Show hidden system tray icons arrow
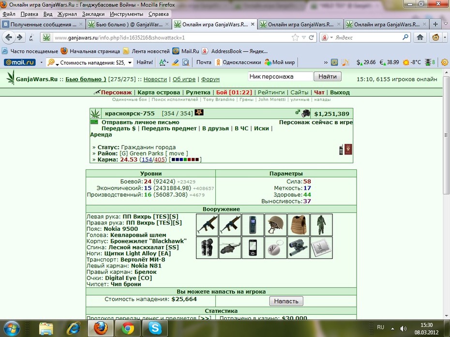450x337 pixels. click(x=392, y=328)
